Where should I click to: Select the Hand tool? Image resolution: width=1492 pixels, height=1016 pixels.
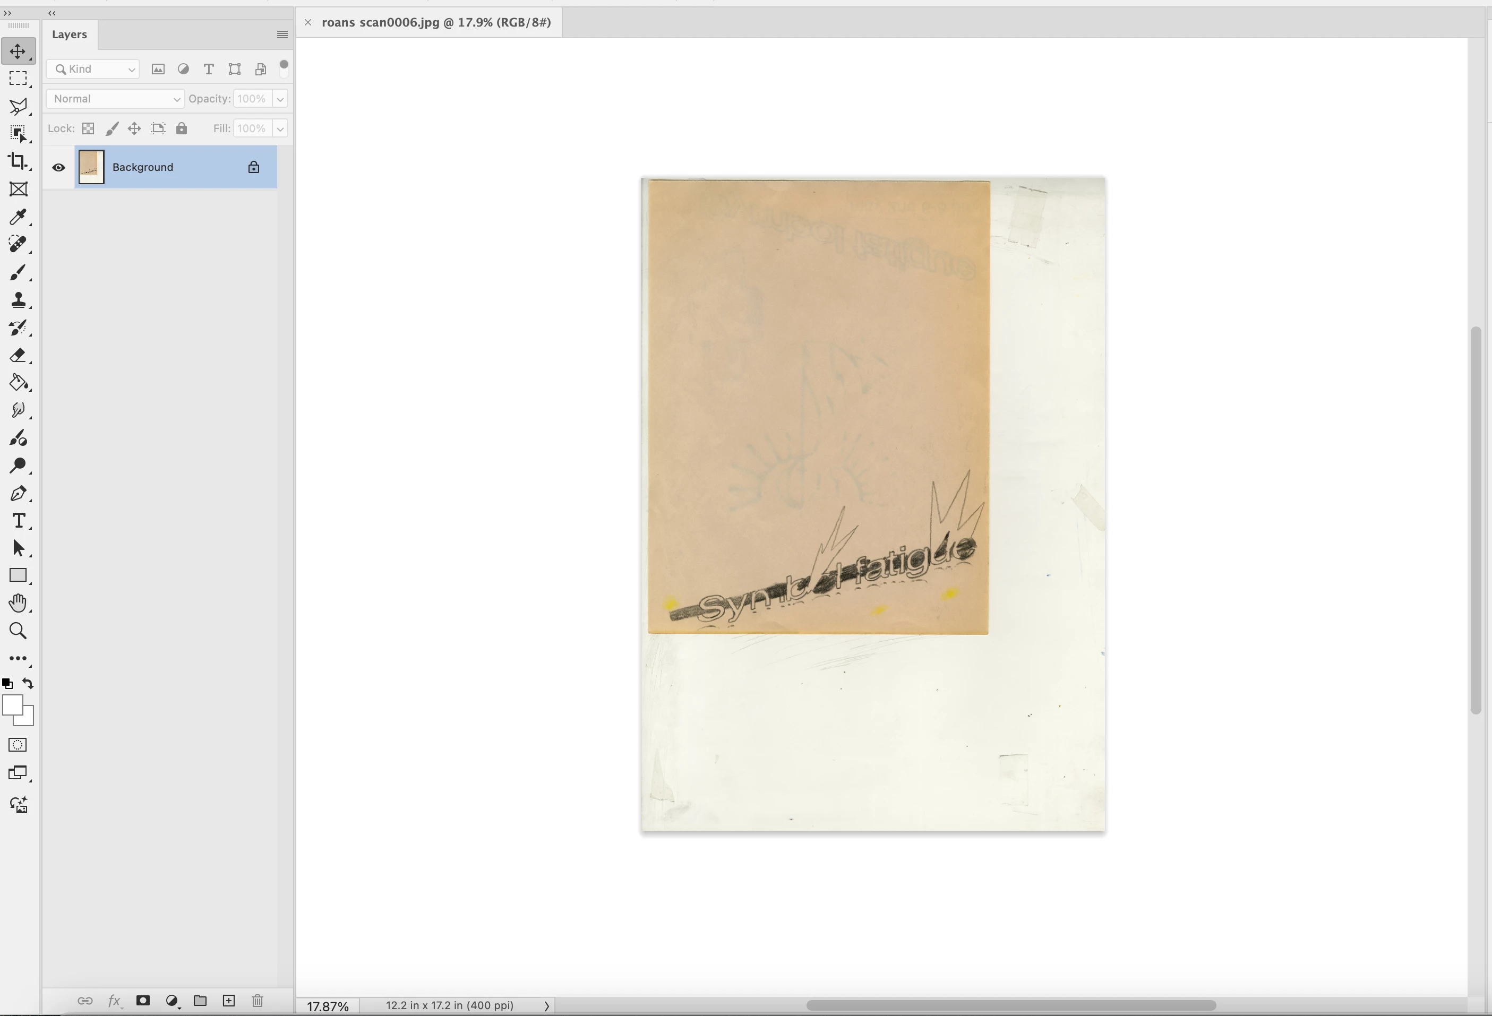tap(18, 602)
